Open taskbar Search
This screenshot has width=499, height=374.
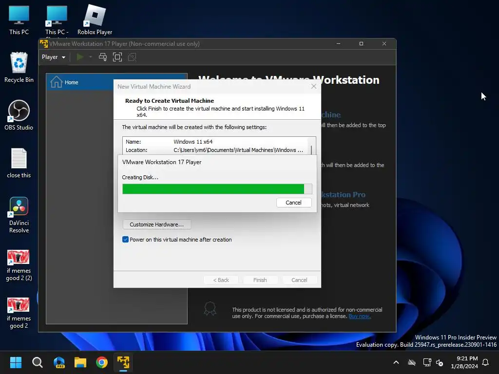(37, 362)
